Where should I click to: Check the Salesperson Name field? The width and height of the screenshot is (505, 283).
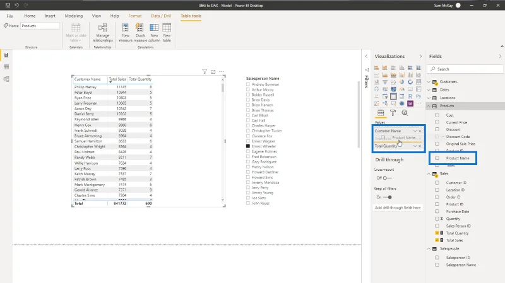(x=437, y=265)
